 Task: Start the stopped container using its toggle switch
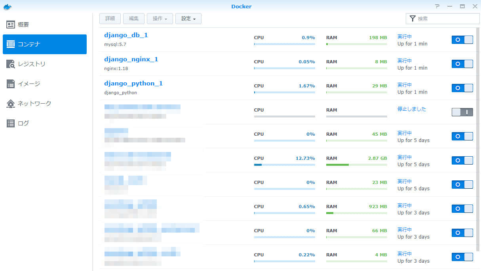pyautogui.click(x=462, y=112)
